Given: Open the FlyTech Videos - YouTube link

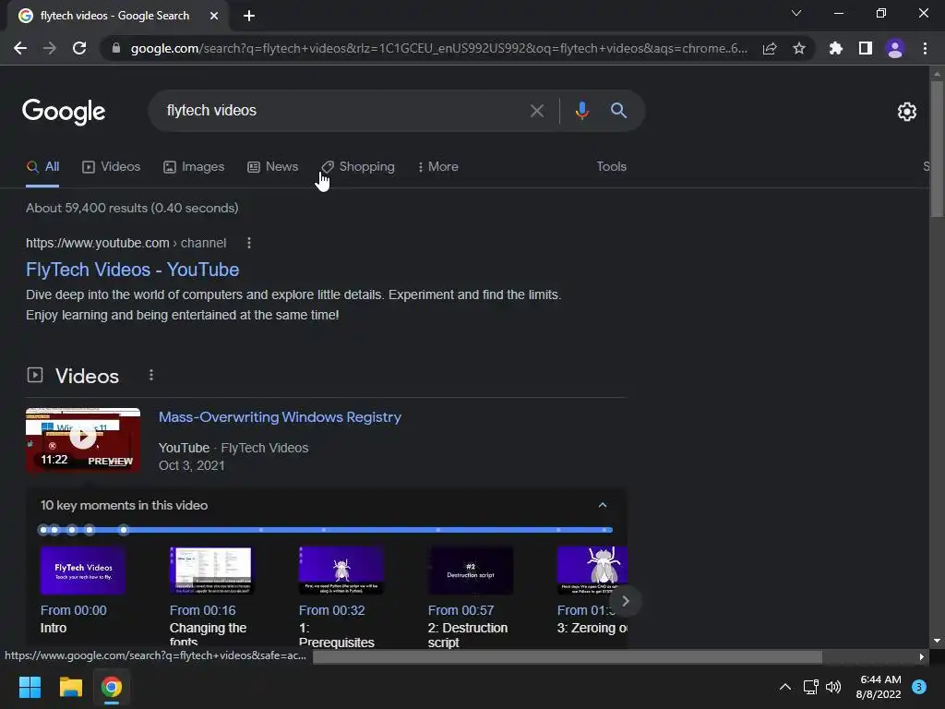Looking at the screenshot, I should click(x=133, y=270).
